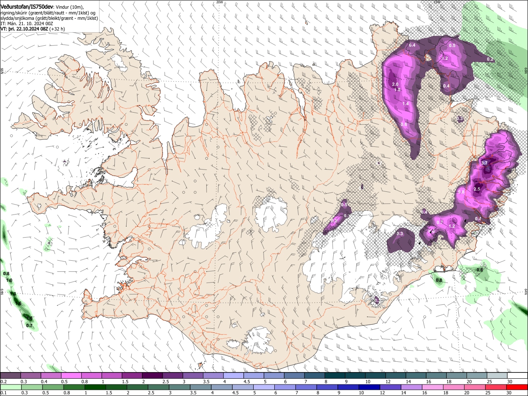
Task: Pick the dark purple 2 swatch in upper legend
Action: [x=152, y=376]
